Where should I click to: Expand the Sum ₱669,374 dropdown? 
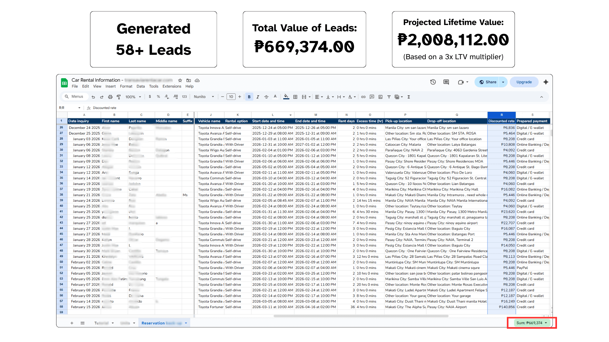tap(546, 323)
